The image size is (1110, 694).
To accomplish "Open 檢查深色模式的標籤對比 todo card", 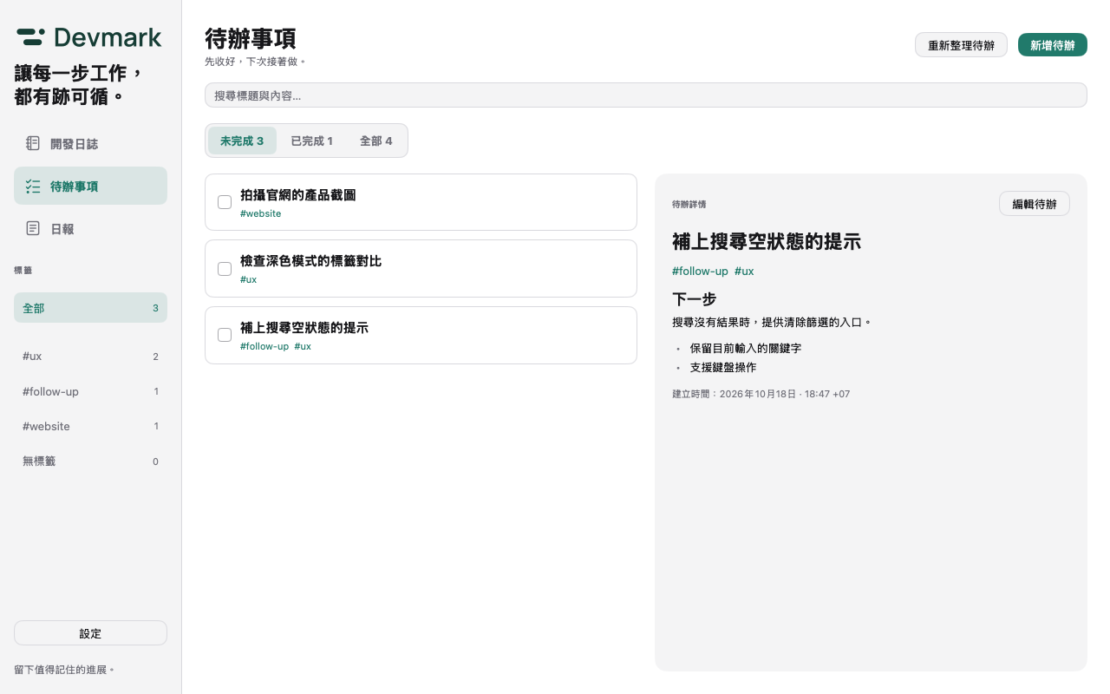I will pyautogui.click(x=421, y=269).
